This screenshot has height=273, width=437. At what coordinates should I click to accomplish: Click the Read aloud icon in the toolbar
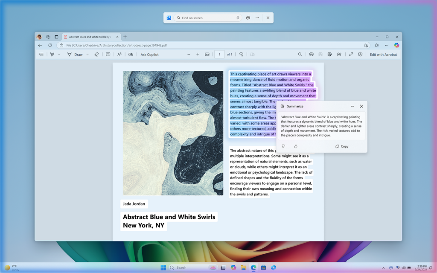click(x=131, y=54)
